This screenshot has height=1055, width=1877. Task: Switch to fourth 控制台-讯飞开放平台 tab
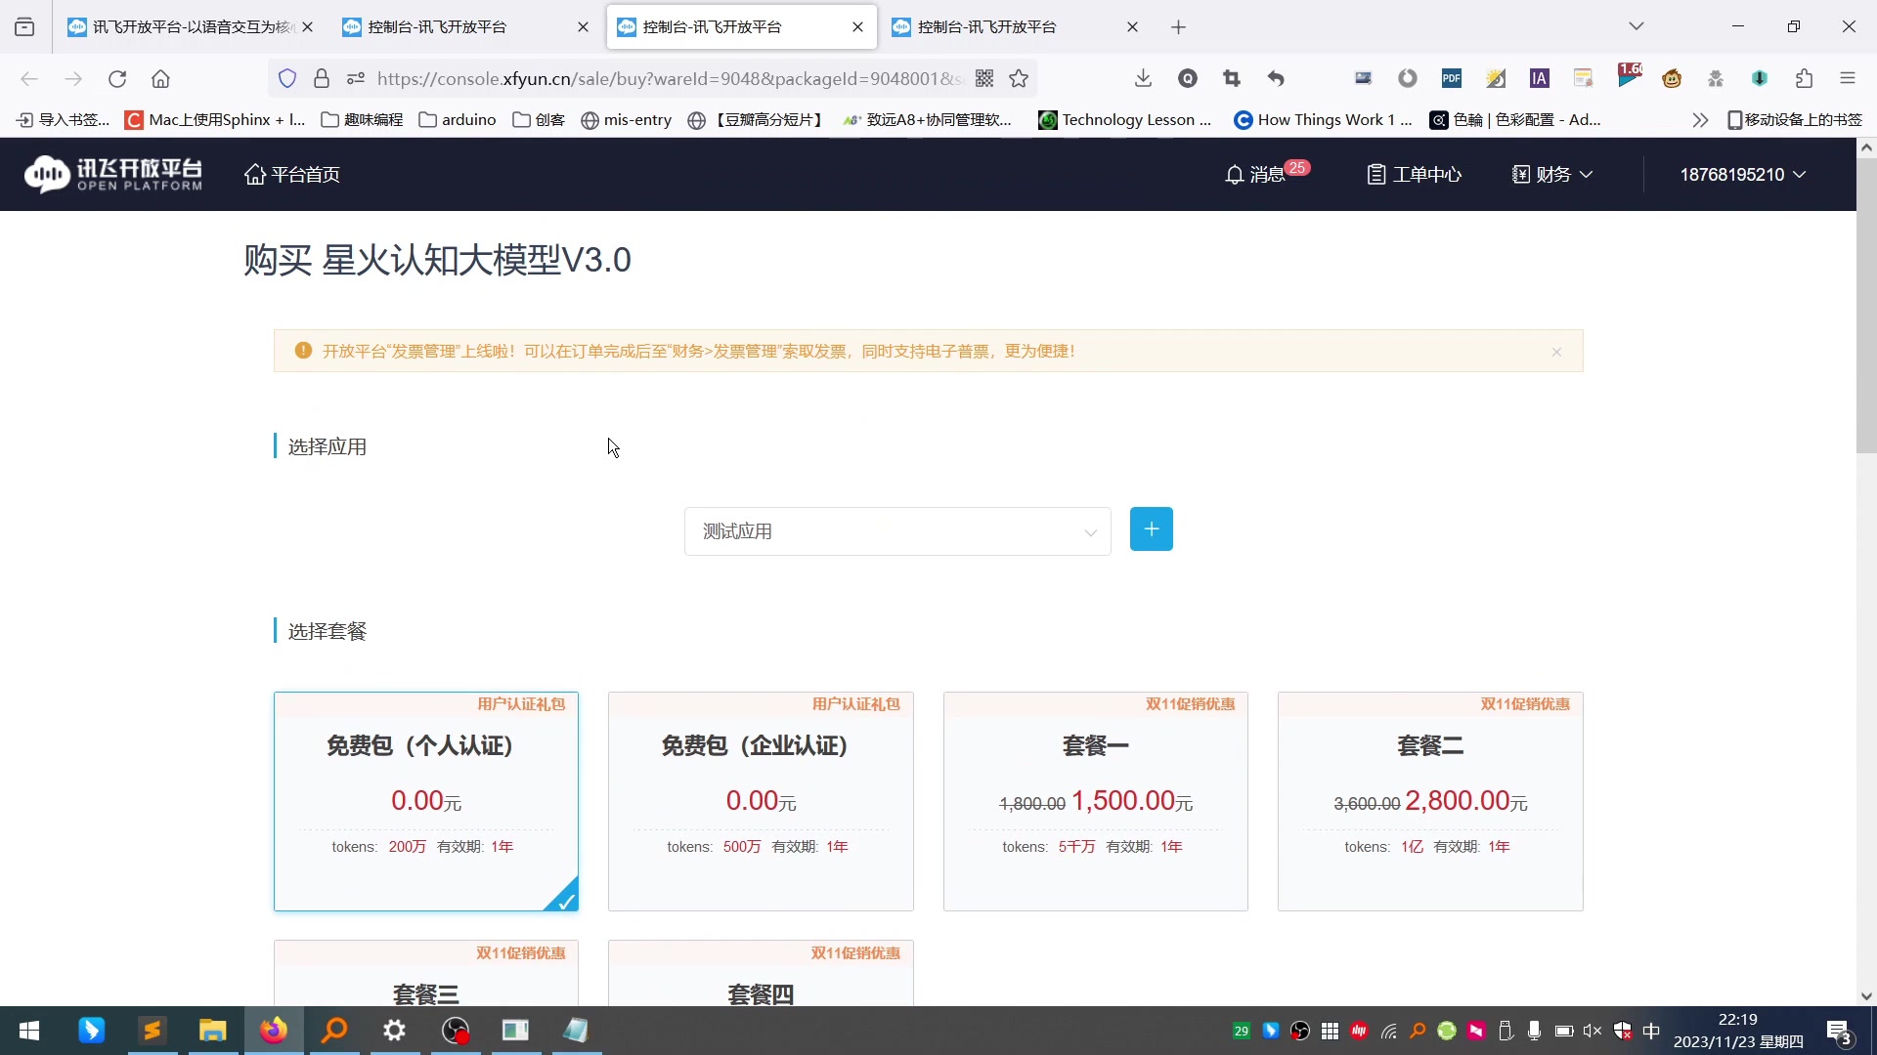(1015, 27)
